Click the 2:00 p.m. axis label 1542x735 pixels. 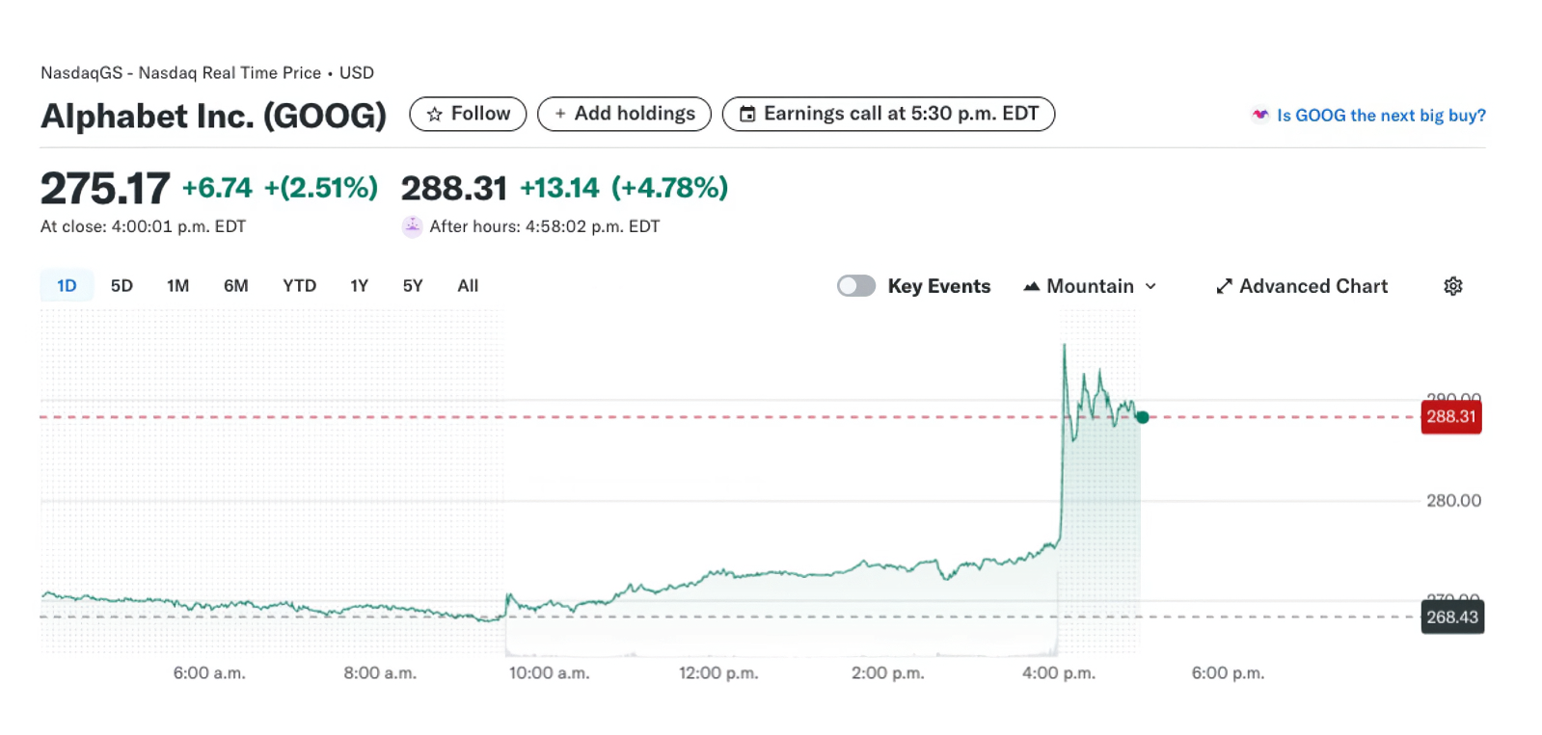887,673
